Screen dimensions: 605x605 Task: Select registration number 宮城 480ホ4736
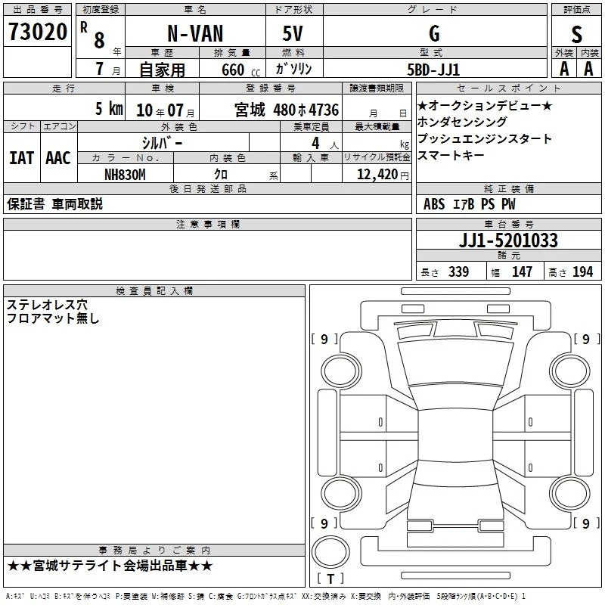point(287,110)
